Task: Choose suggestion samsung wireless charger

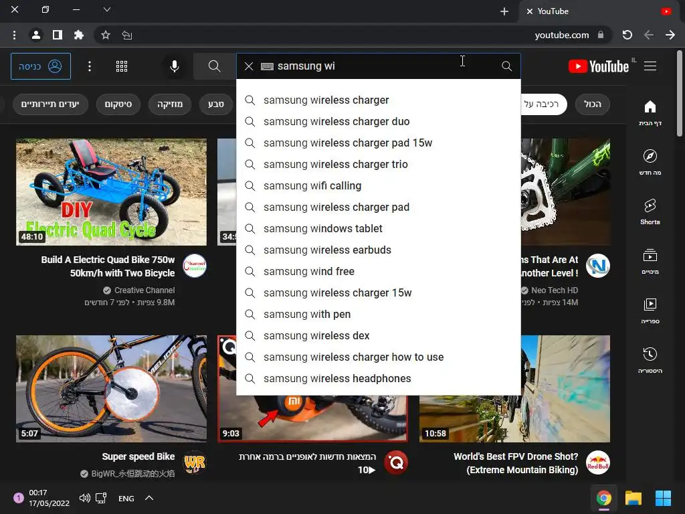Action: pyautogui.click(x=379, y=100)
